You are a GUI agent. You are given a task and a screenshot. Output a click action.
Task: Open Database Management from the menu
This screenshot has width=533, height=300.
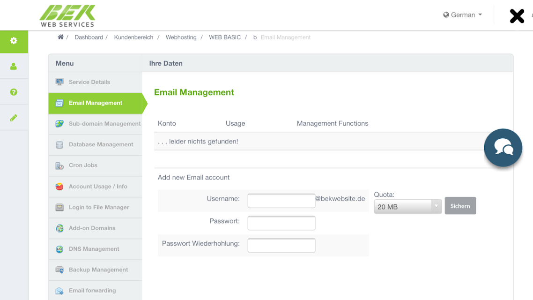click(95, 144)
